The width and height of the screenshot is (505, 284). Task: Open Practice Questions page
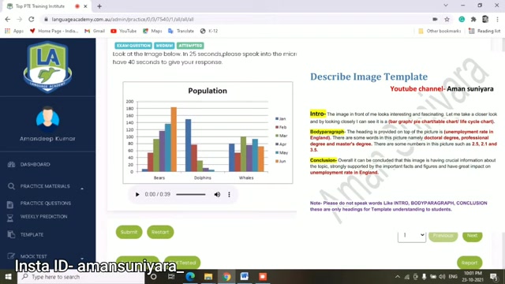[x=46, y=204]
